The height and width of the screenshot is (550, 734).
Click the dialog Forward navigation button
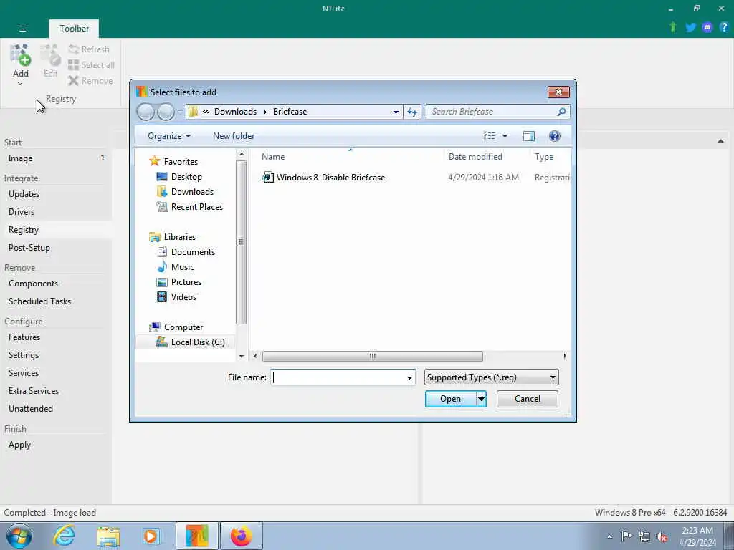pos(166,112)
